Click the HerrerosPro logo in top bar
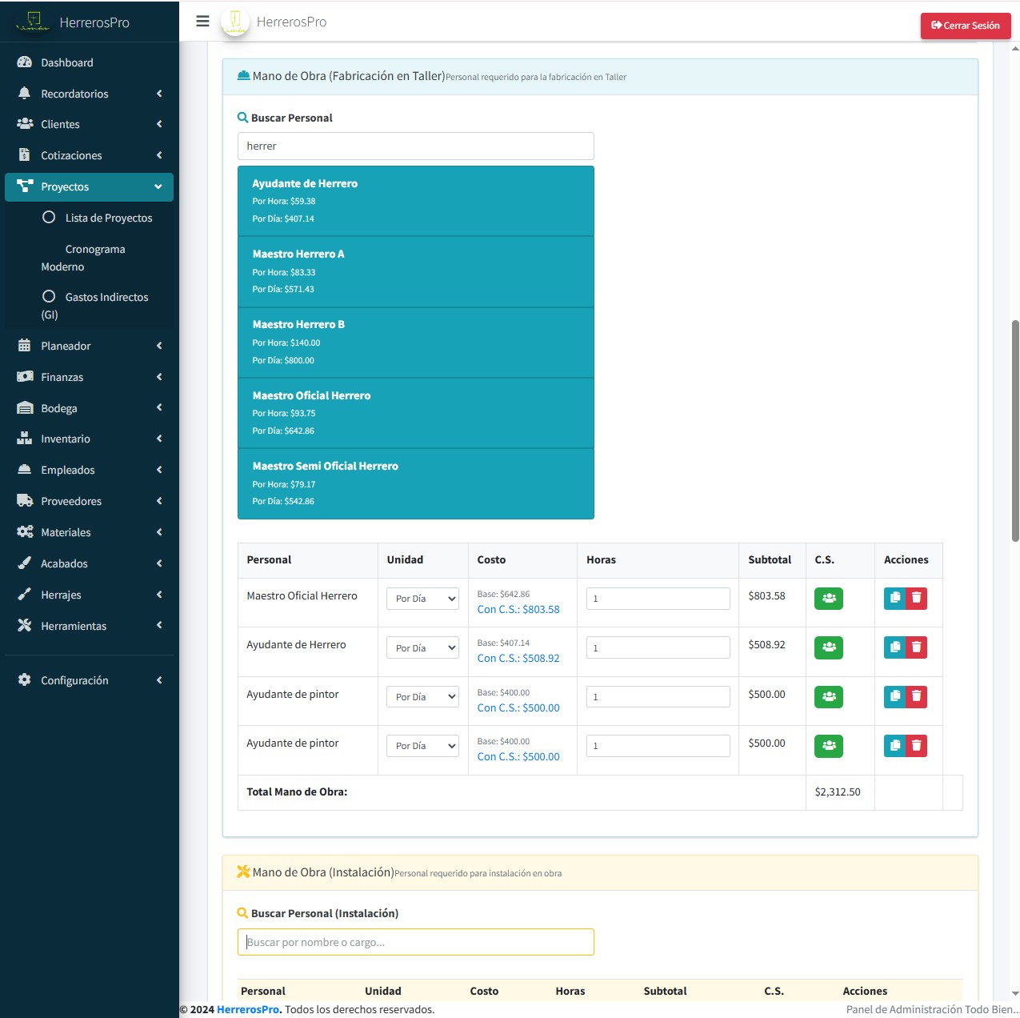1020x1018 pixels. [x=235, y=22]
